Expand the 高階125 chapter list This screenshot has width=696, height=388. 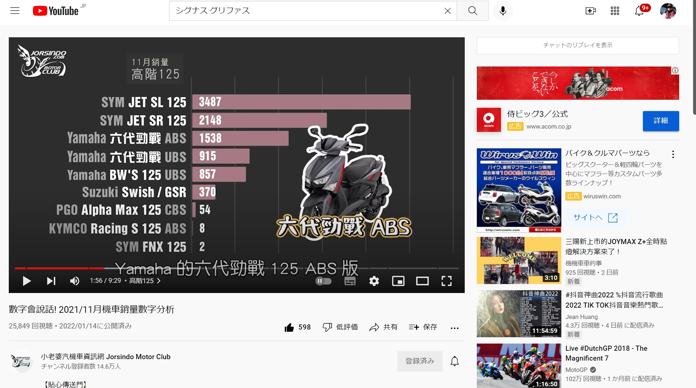[x=145, y=281]
